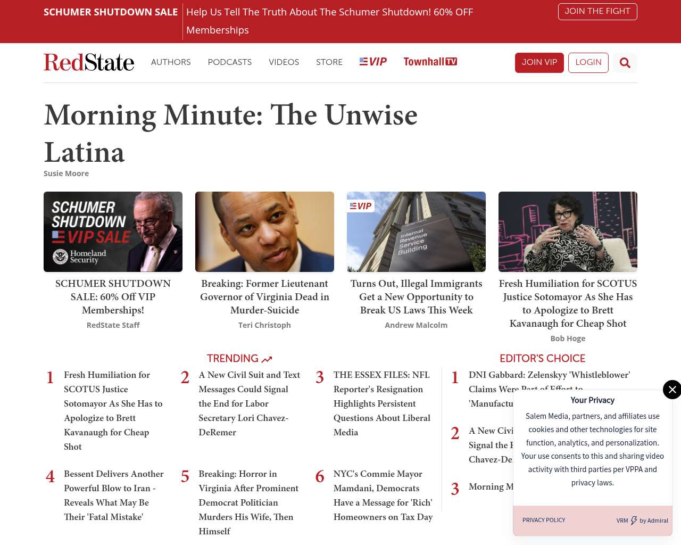
Task: Open the Authors menu item
Action: [171, 62]
